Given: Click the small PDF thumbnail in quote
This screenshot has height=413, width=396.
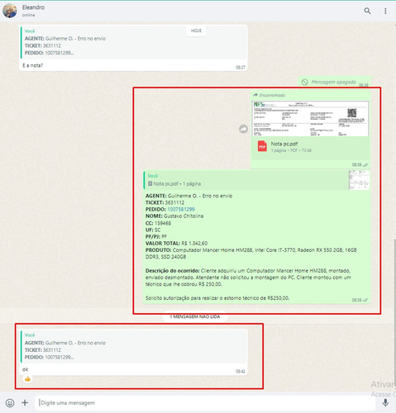Looking at the screenshot, I should pyautogui.click(x=359, y=180).
